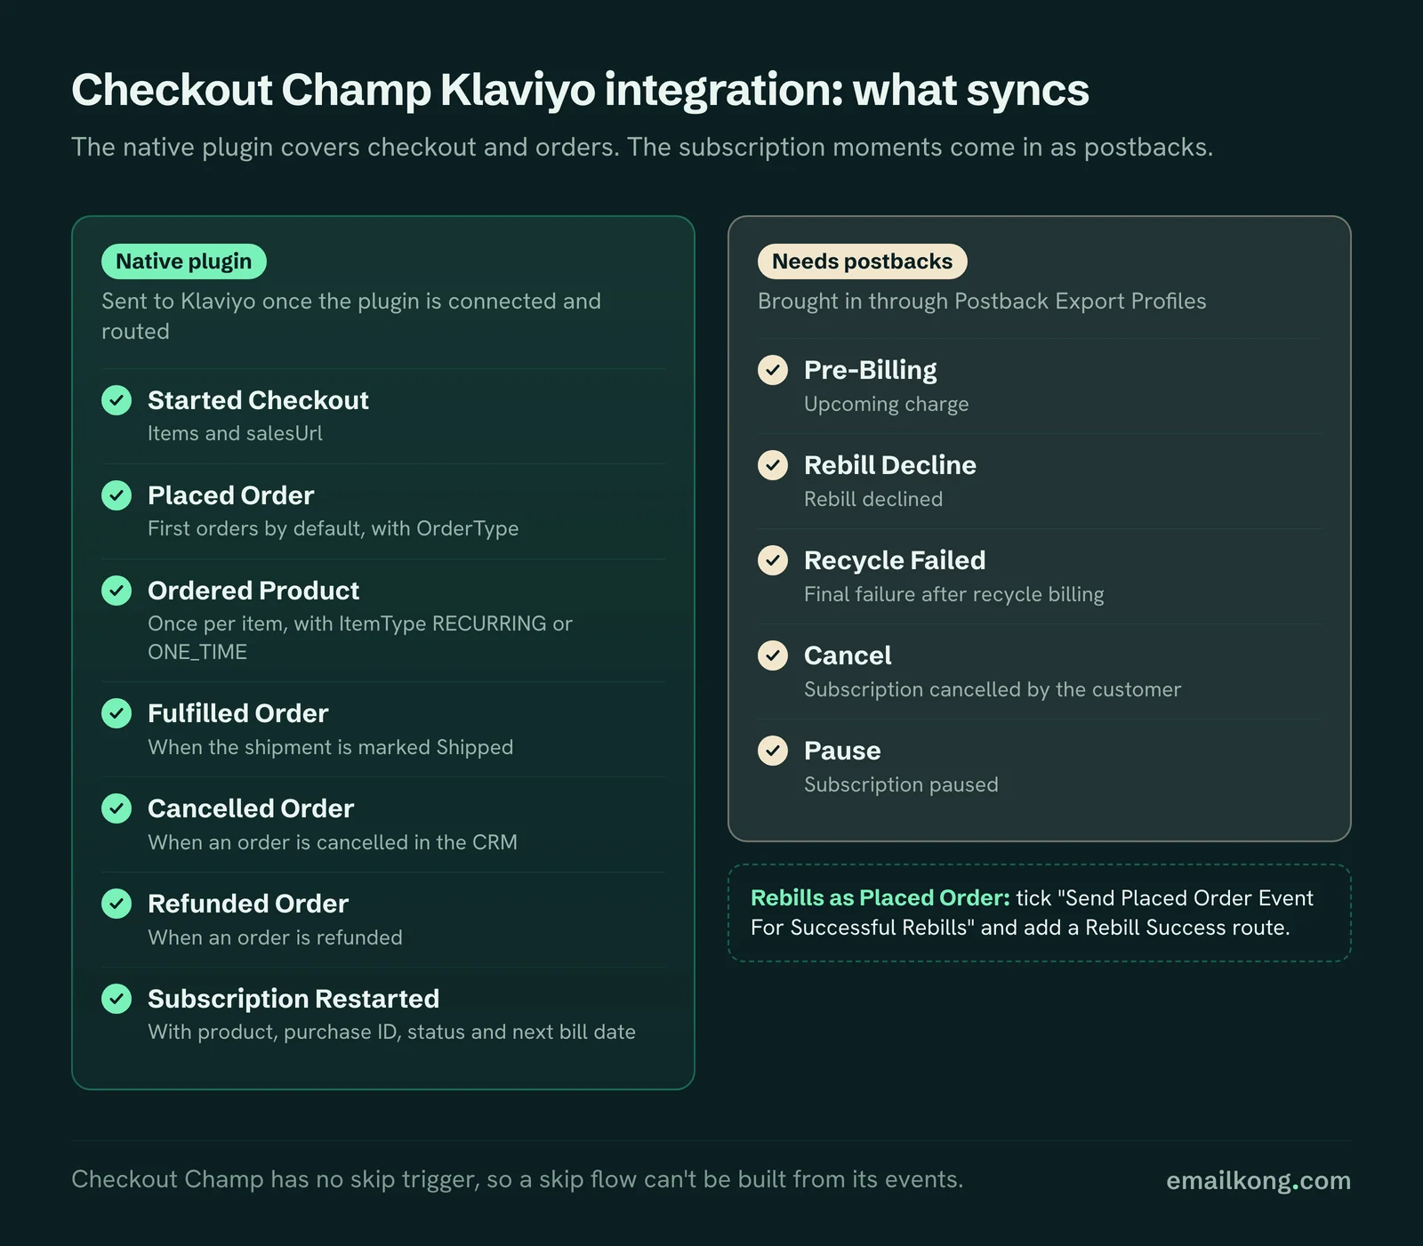Click the Rebills as Placed Order note
This screenshot has width=1423, height=1246.
(x=1039, y=912)
